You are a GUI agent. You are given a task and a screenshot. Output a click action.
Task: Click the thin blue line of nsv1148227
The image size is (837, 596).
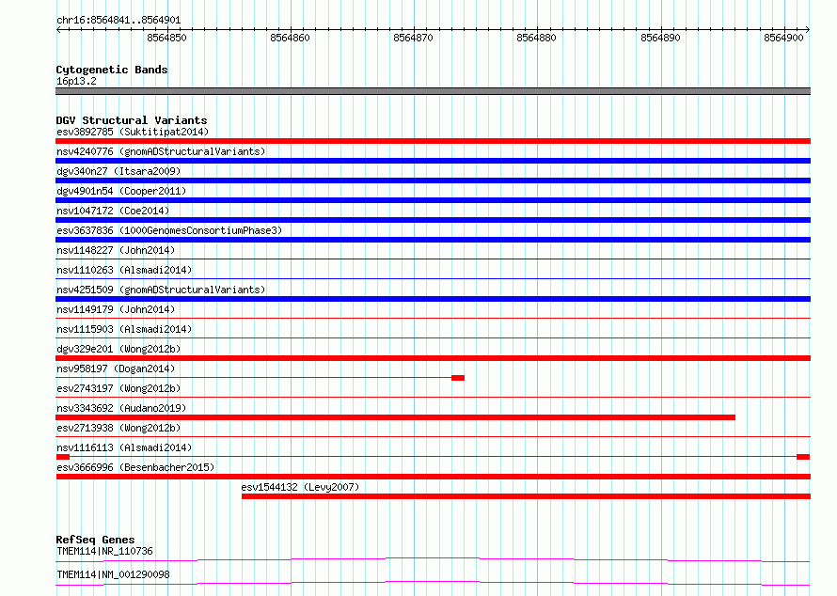point(433,259)
